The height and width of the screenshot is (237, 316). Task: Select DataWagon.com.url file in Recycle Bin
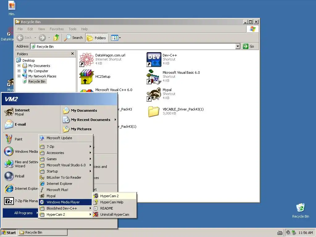102,59
